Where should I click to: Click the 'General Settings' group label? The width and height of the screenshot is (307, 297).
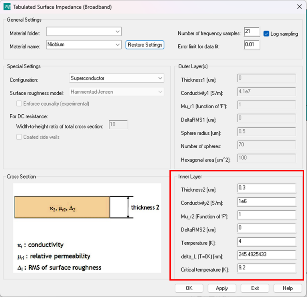24,20
